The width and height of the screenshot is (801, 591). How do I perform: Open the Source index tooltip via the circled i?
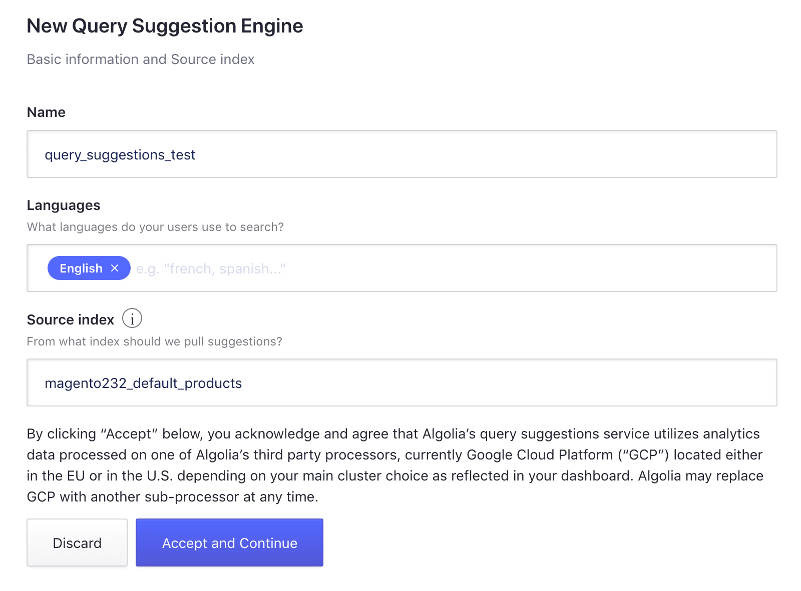point(132,318)
